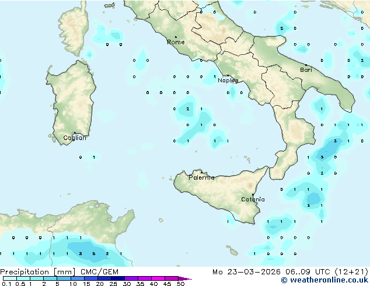Click the 15–20 mm legend color swatch
The height and width of the screenshot is (286, 370).
point(90,278)
